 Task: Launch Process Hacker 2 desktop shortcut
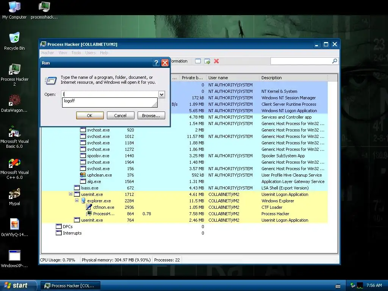pyautogui.click(x=14, y=75)
